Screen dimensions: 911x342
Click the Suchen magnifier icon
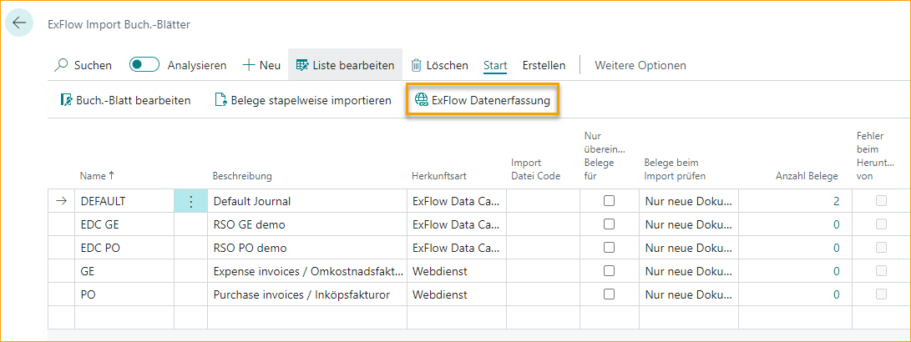point(61,65)
